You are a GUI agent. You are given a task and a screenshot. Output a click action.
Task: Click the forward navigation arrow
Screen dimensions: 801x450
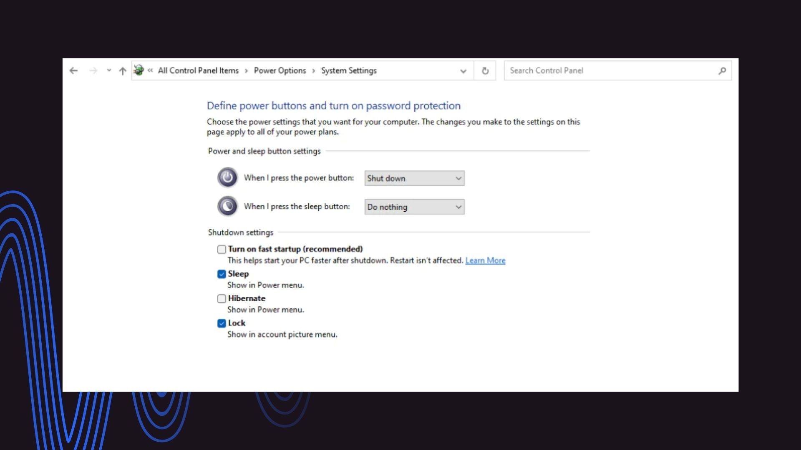click(93, 71)
